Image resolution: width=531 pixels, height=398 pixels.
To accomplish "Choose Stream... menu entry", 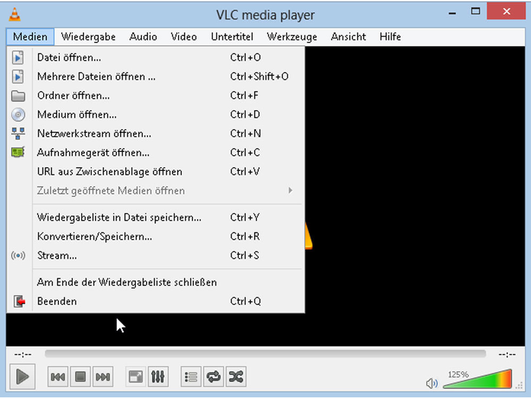I will pos(155,255).
